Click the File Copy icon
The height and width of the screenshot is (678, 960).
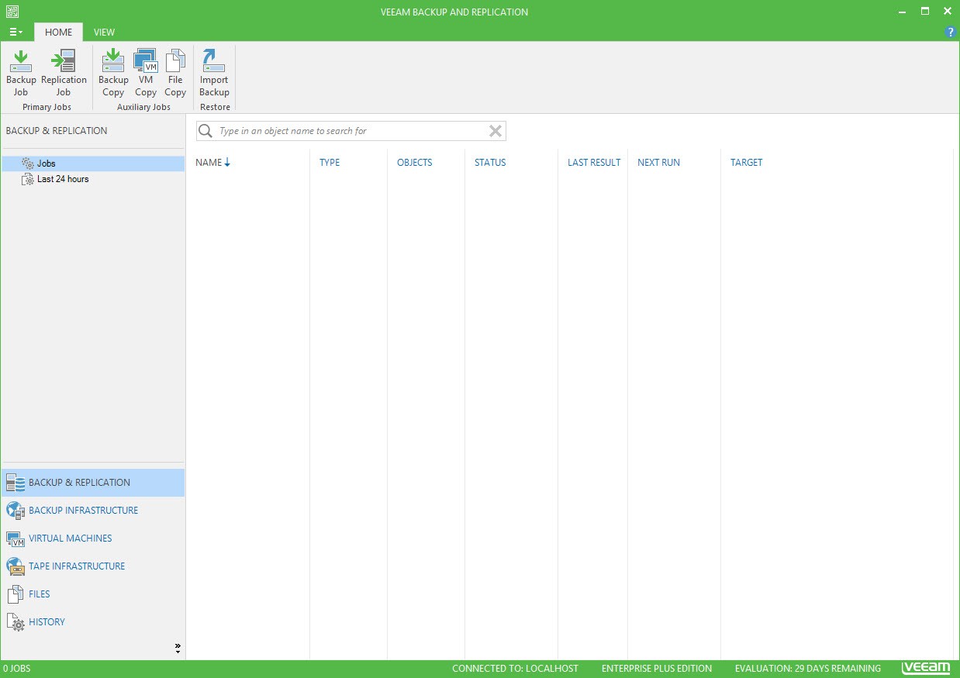click(175, 73)
